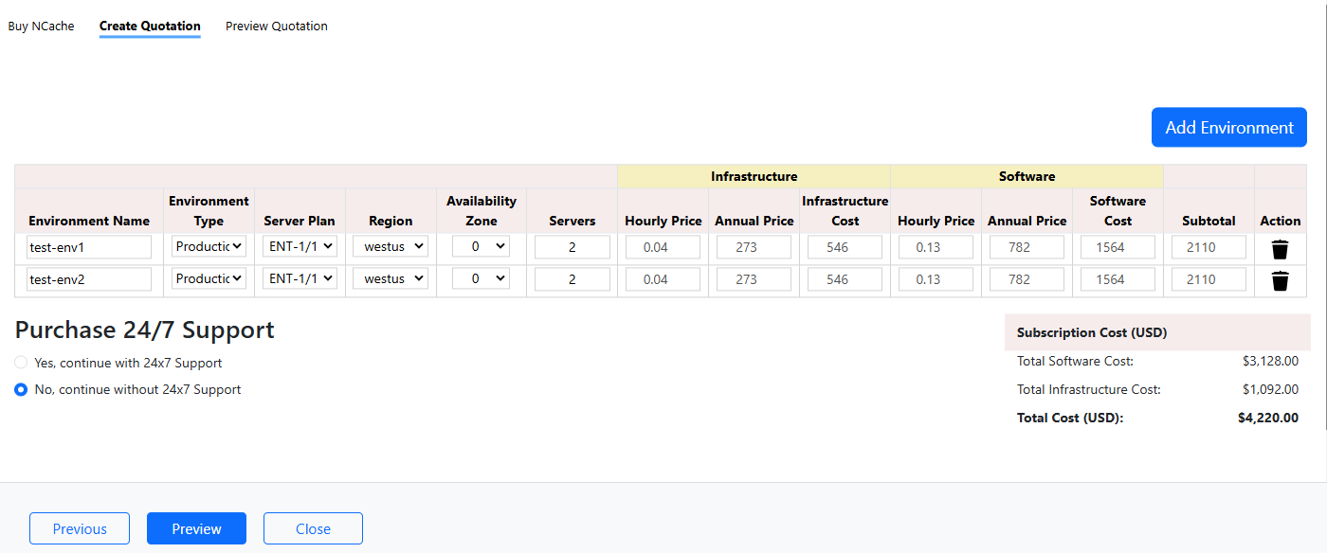
Task: Click the Total Infrastructure Cost value $1,092.00
Action: click(1270, 389)
